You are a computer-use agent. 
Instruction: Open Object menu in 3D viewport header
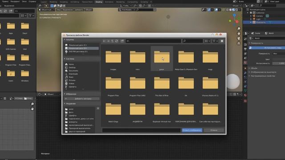89,10
